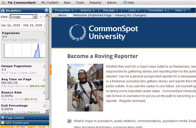Expand the Page Details panel

tap(25, 118)
